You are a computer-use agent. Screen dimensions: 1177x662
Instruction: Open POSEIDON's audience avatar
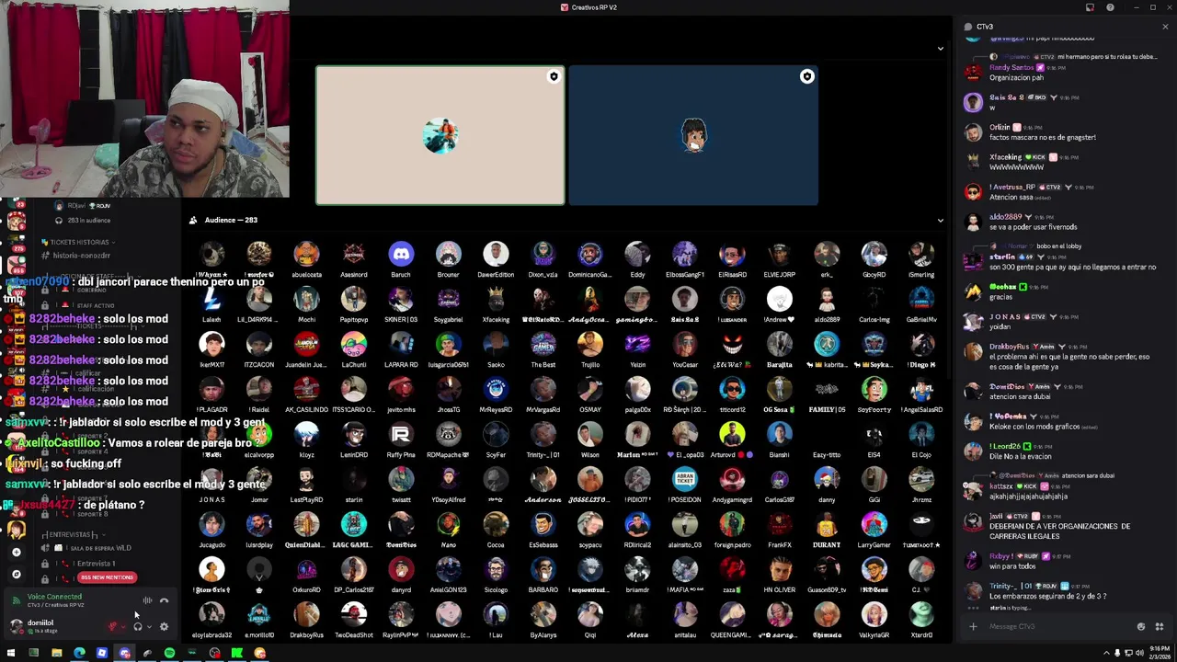tap(685, 479)
